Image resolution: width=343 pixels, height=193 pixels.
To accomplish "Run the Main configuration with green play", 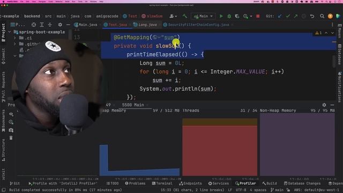I will 221,16.
